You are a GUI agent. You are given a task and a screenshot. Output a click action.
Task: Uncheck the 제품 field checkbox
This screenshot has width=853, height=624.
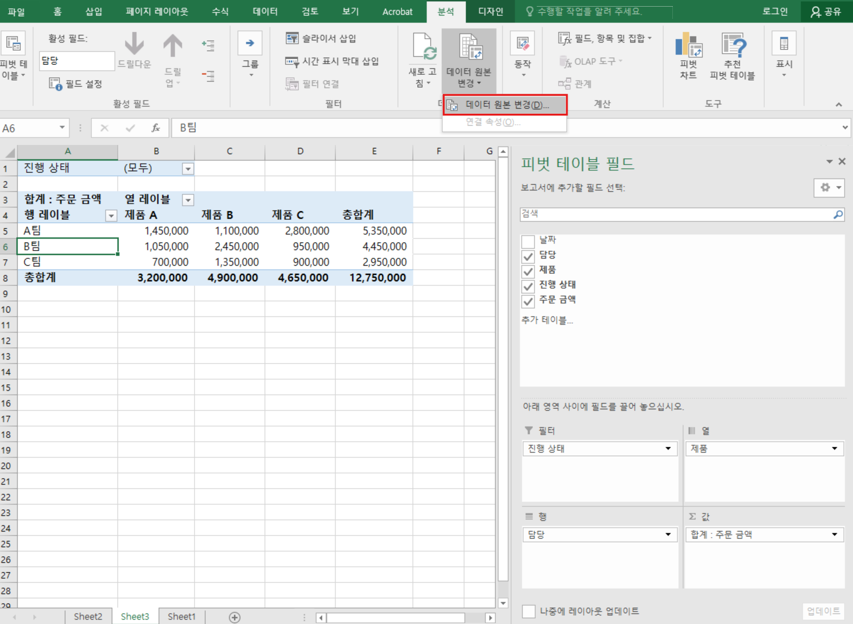[x=528, y=271]
